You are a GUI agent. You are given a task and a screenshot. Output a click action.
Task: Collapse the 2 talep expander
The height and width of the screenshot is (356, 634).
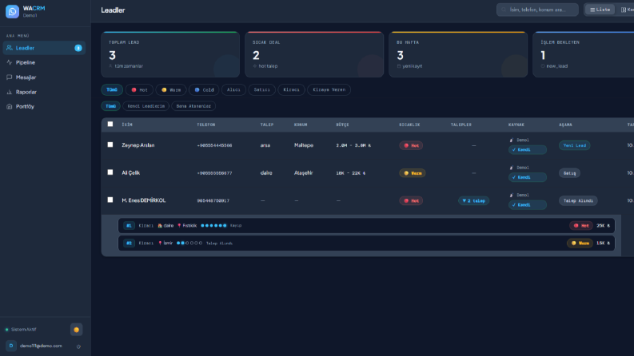pos(473,200)
